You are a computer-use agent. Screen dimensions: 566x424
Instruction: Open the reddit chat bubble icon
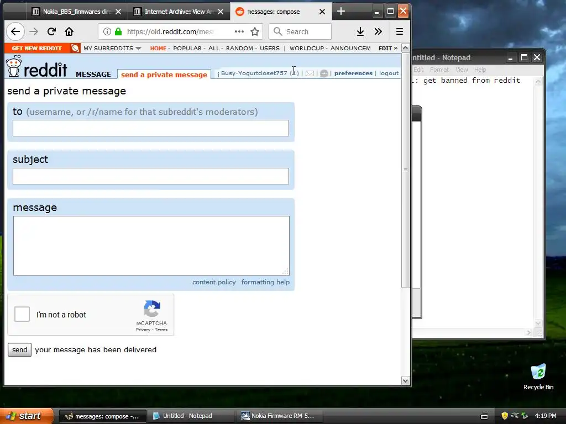click(324, 73)
